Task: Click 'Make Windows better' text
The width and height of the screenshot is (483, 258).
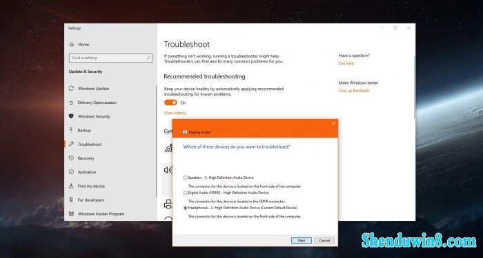Action: [x=358, y=83]
